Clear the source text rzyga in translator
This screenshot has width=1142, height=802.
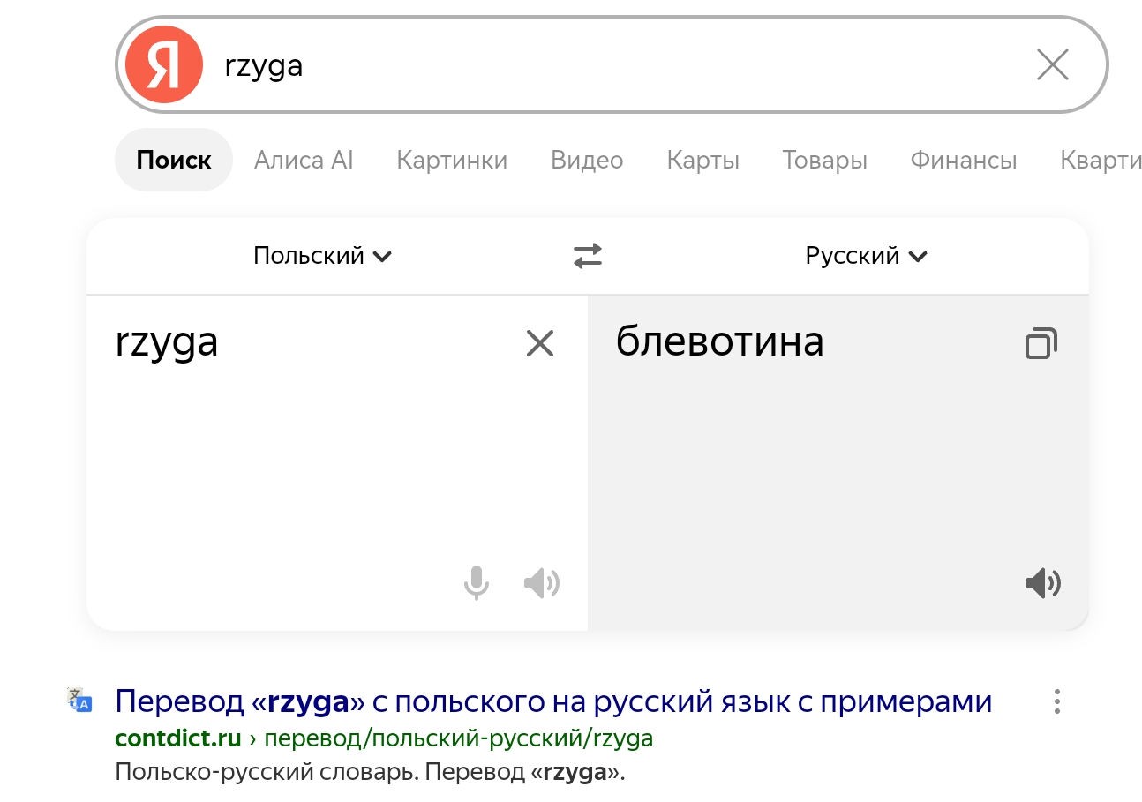(x=539, y=343)
